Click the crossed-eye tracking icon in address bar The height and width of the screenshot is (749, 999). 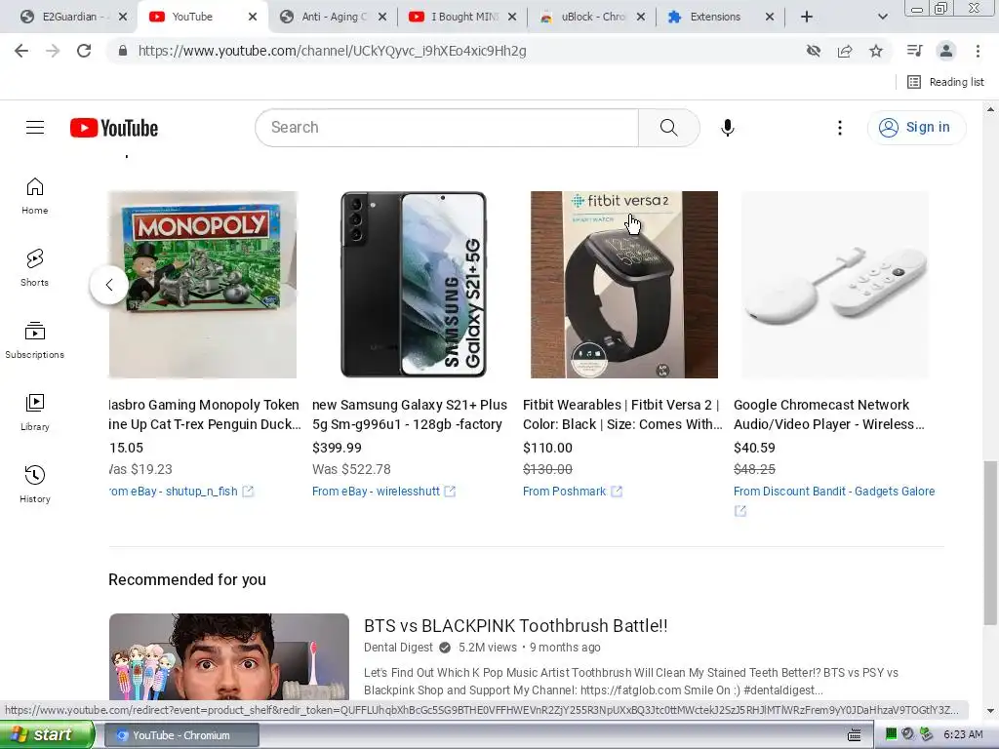tap(814, 51)
